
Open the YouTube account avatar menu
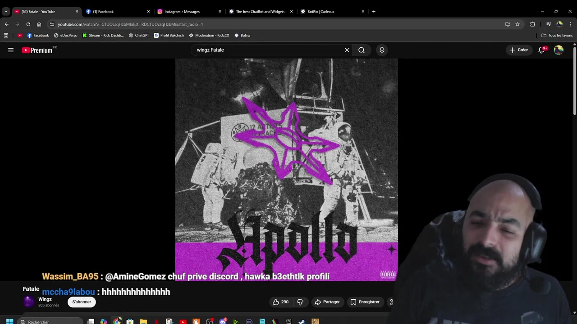[x=559, y=50]
